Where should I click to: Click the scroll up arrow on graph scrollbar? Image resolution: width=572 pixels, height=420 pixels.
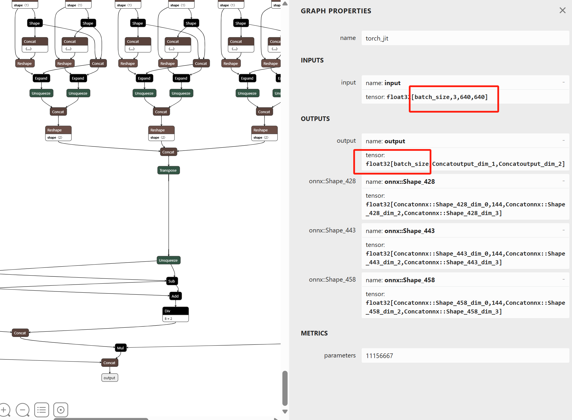tap(285, 4)
